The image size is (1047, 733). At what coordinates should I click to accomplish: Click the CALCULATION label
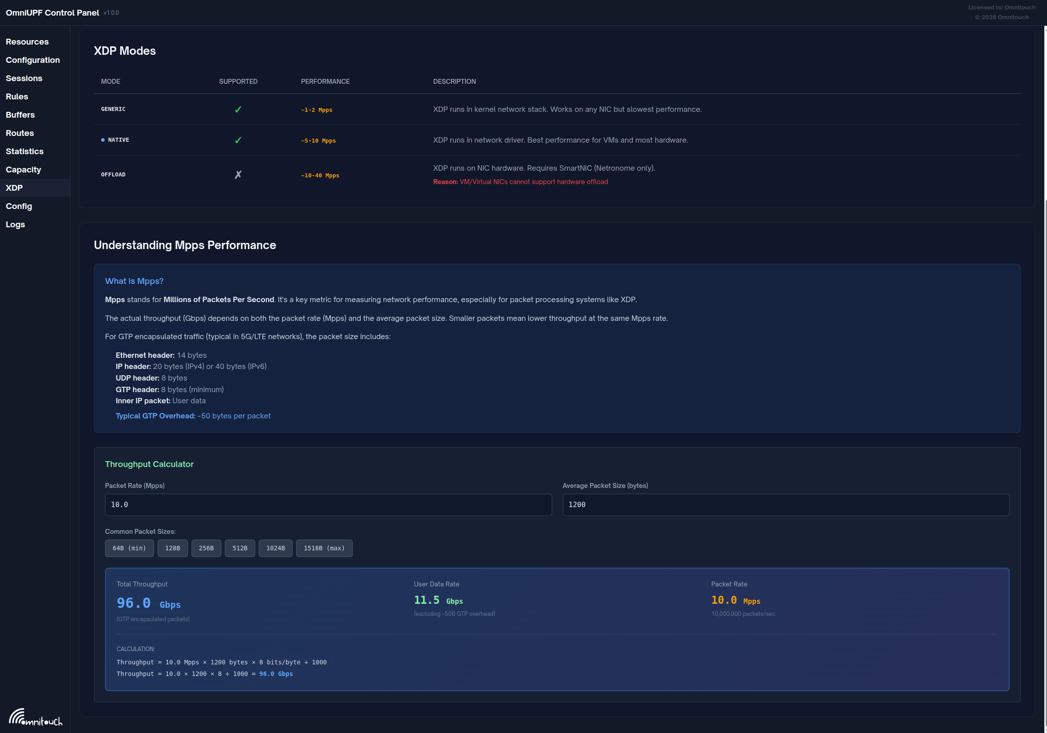135,649
